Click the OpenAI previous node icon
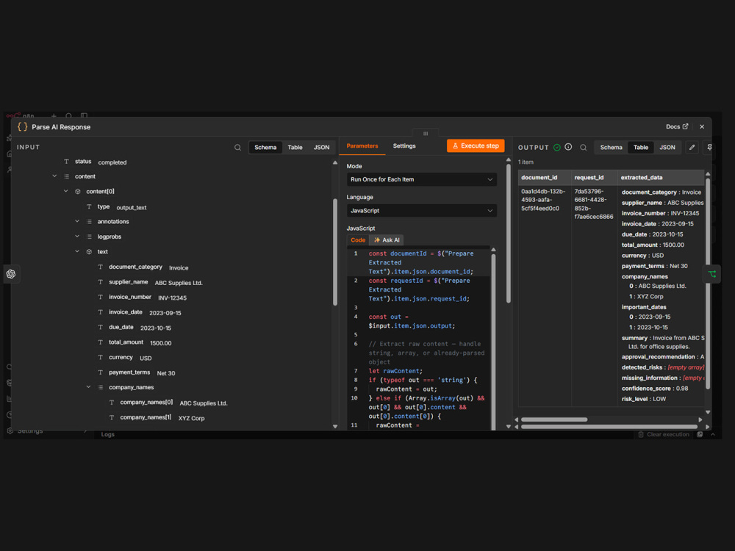This screenshot has height=551, width=735. (11, 274)
